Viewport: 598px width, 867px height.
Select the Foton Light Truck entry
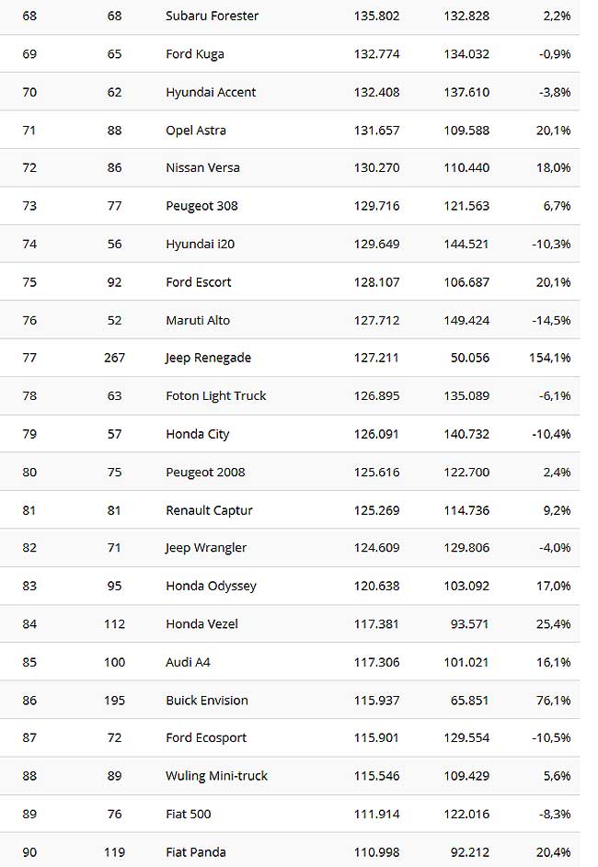(216, 396)
